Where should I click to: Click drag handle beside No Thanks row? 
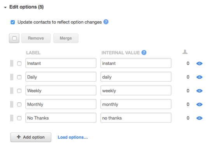pyautogui.click(x=12, y=118)
